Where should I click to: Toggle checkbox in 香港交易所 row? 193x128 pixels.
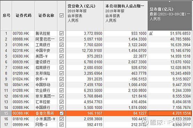(x=62, y=113)
